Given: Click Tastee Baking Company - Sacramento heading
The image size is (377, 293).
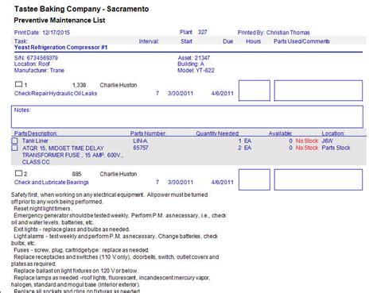Looking at the screenshot, I should [82, 9].
